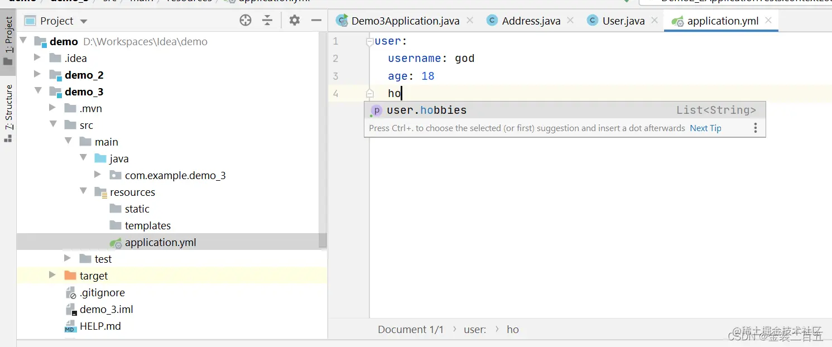Screen dimensions: 832x347
Task: Collapse the demo root project node
Action: click(23, 41)
